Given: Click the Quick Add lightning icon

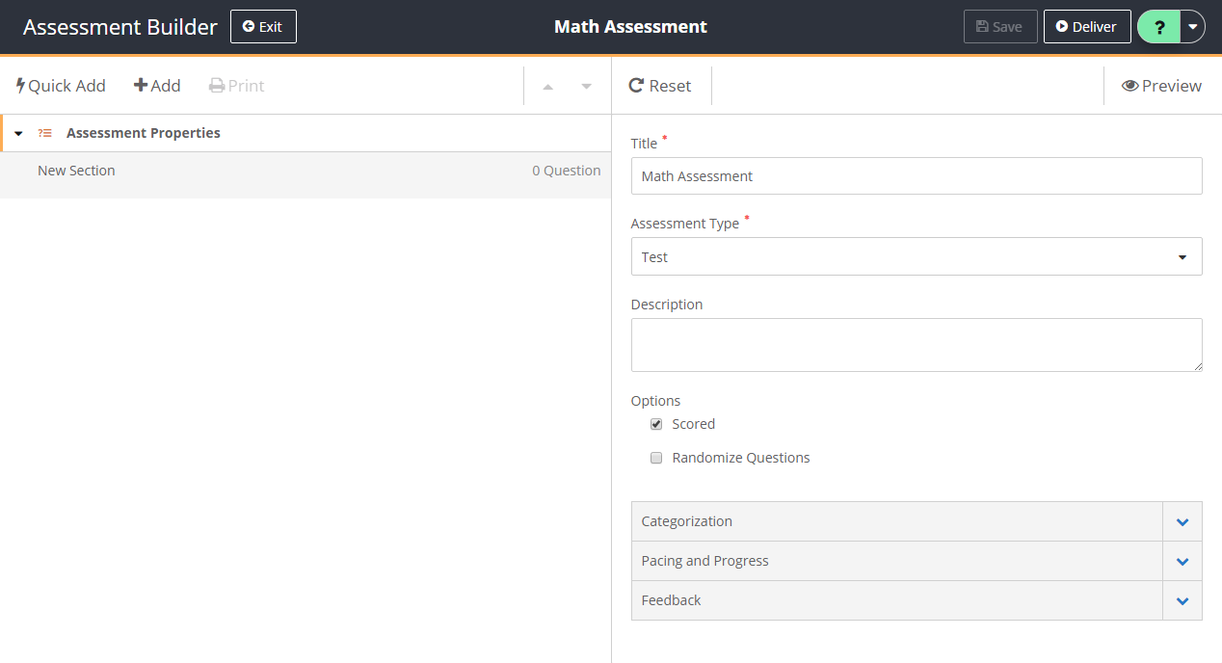Looking at the screenshot, I should (21, 86).
